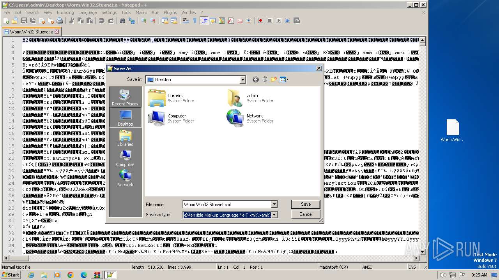This screenshot has width=499, height=280.
Task: Select Network in the Save As sidebar
Action: 125,178
